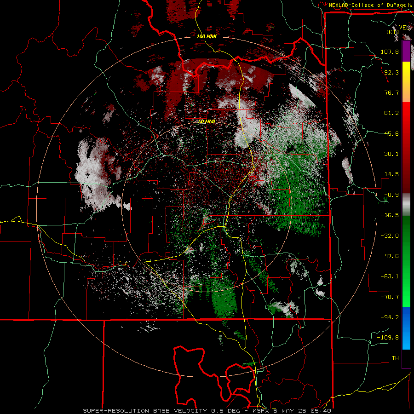Select the 92.3 legend value
Image resolution: width=414 pixels, height=414 pixels.
pos(391,72)
